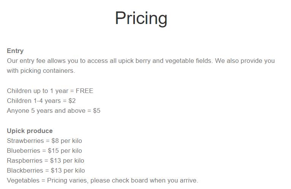Screen dimensions: 291x189
Task: Click 'please check board when you arrive'
Action: 144,181
